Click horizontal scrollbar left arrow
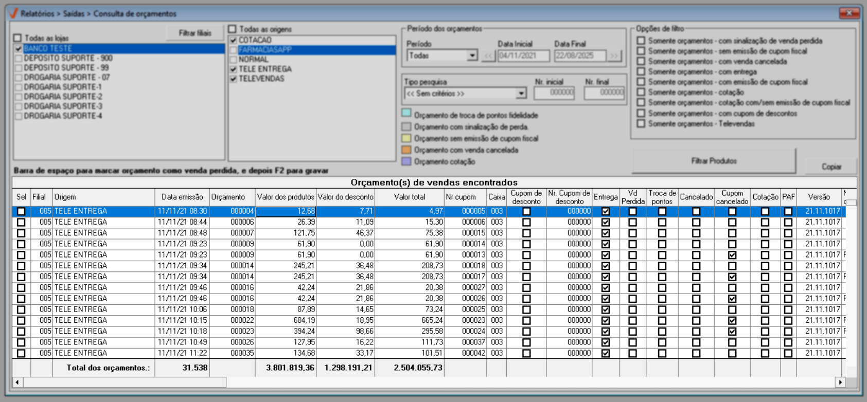 pos(17,382)
